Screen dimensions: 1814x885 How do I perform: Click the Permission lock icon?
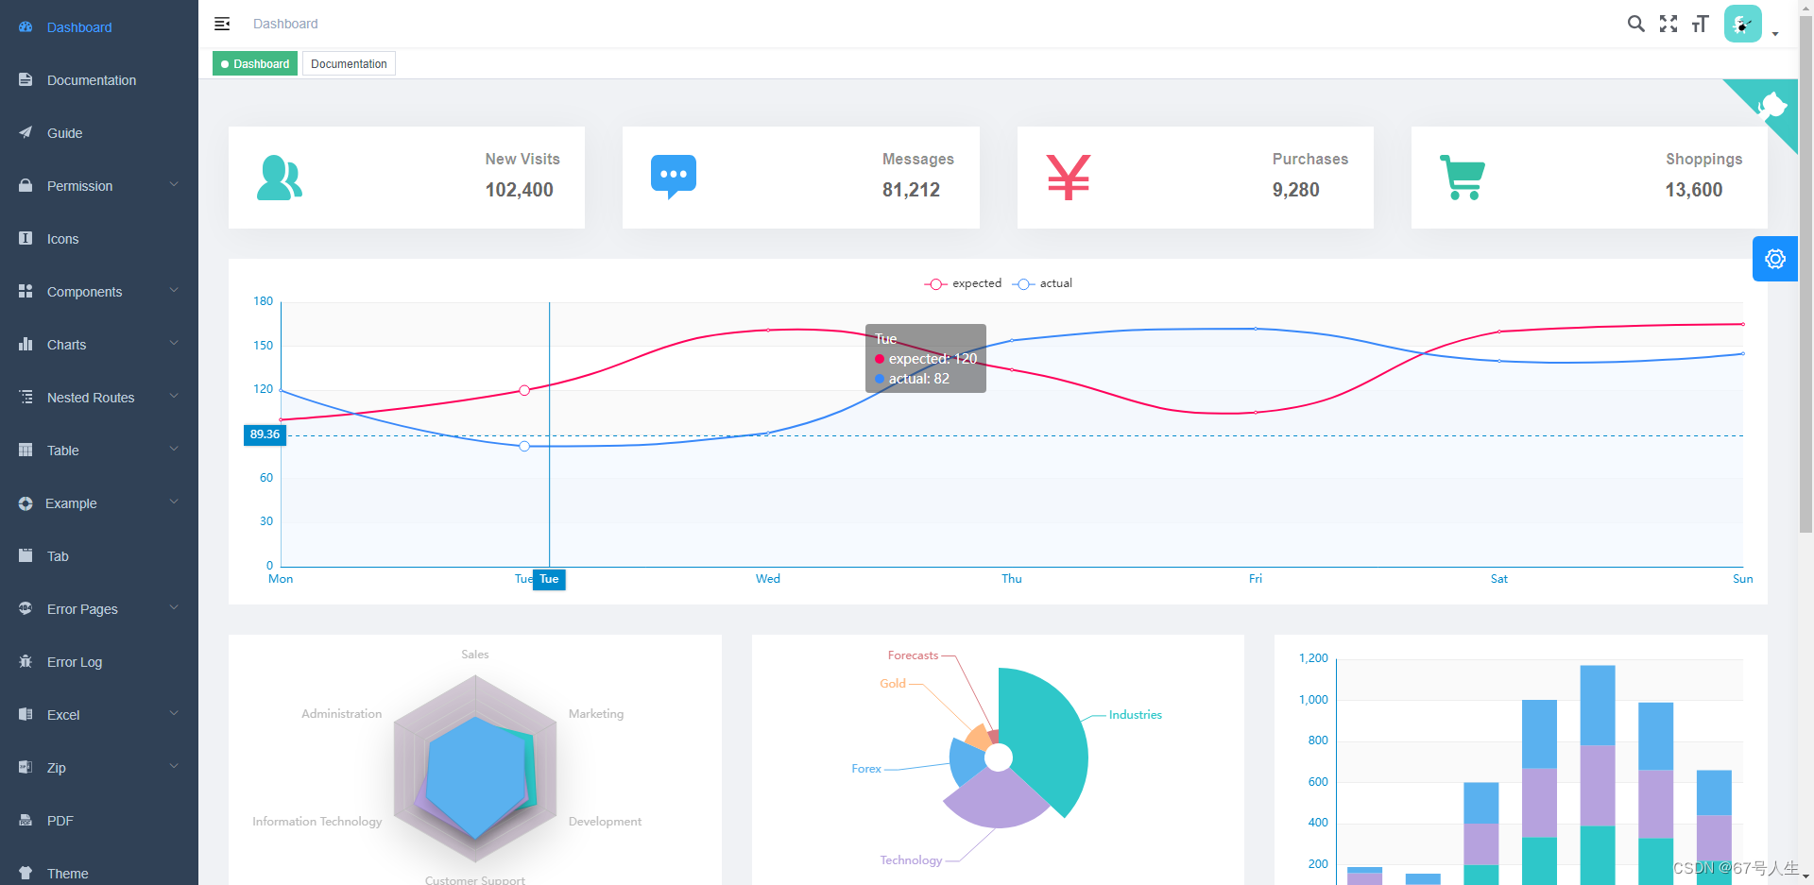pos(26,186)
